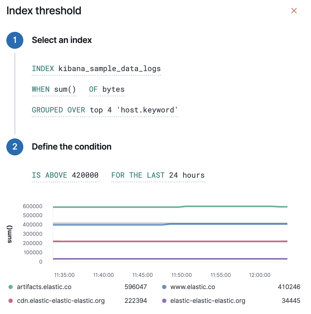Open the INDEX kibana_sample_data_logs expression
311x314 pixels.
(x=96, y=69)
